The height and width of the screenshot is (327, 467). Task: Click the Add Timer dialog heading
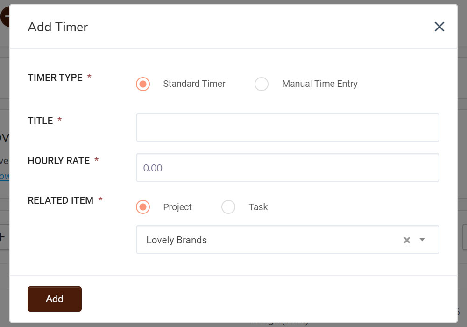tap(58, 27)
